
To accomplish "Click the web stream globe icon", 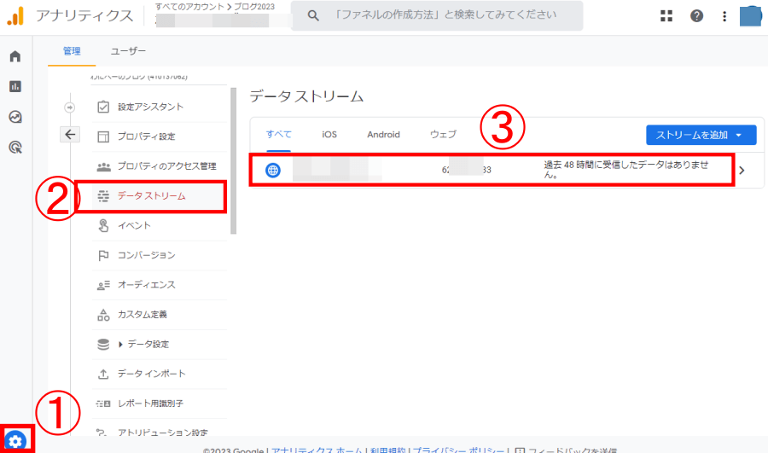I will 273,170.
